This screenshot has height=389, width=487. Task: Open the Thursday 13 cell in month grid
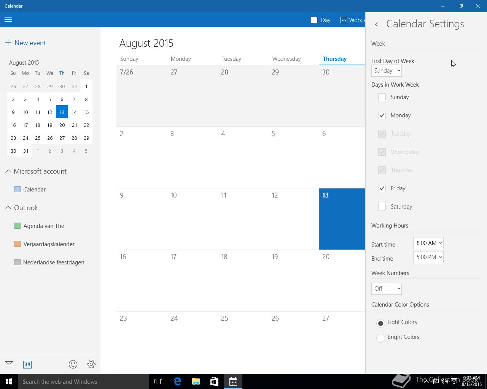[342, 219]
